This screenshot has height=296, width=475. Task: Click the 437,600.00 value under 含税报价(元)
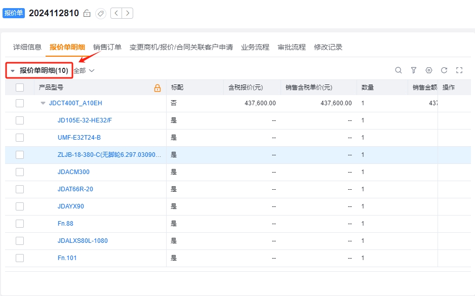coord(260,103)
